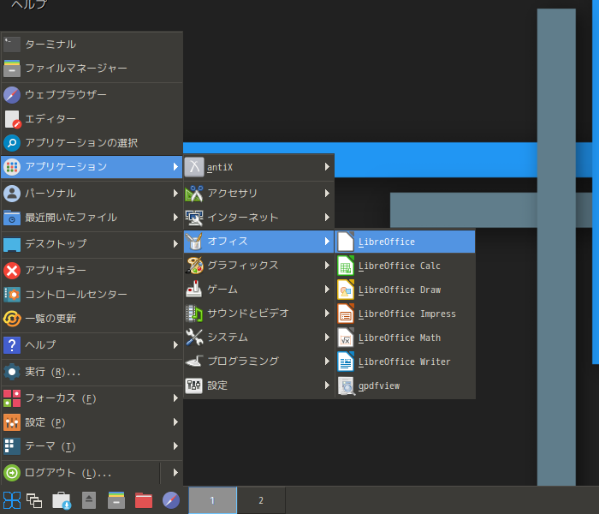Screen dimensions: 599x514
Task: Click the orange refresh icon for 一覧の更新
Action: coord(12,319)
